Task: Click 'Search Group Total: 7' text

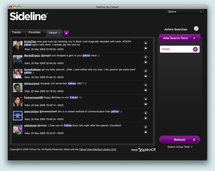Action: [x=180, y=147]
